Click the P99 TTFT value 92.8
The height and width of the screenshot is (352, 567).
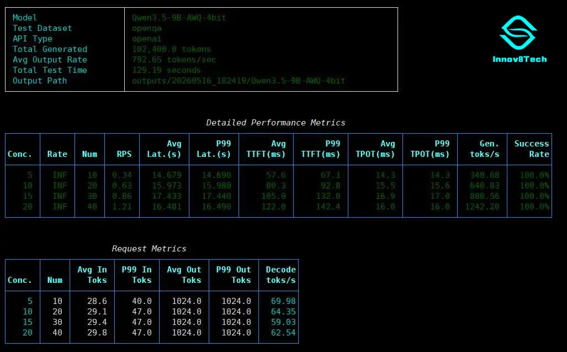pyautogui.click(x=330, y=186)
